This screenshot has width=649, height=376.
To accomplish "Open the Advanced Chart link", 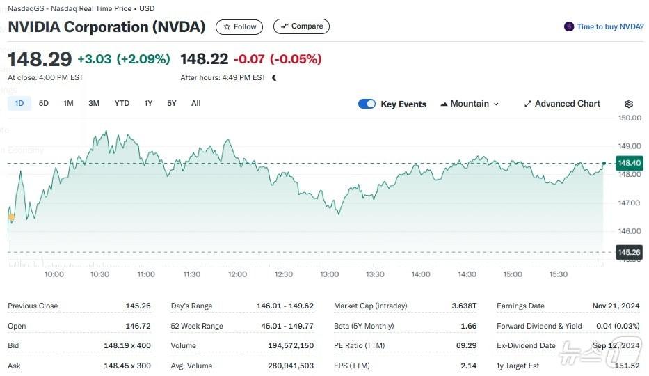I will [567, 104].
